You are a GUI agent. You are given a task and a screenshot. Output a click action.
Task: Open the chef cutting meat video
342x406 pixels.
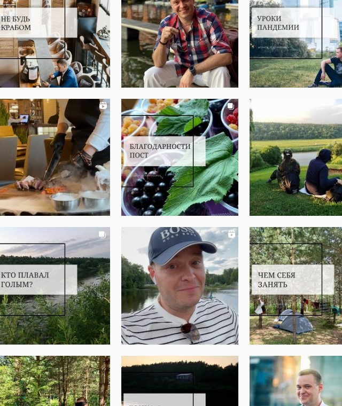(55, 157)
